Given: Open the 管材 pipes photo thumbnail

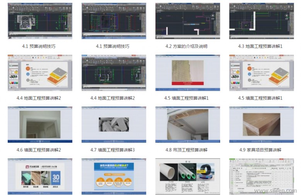Looking at the screenshot, I should [188, 176].
